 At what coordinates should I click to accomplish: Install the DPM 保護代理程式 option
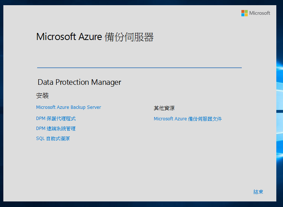pyautogui.click(x=56, y=118)
